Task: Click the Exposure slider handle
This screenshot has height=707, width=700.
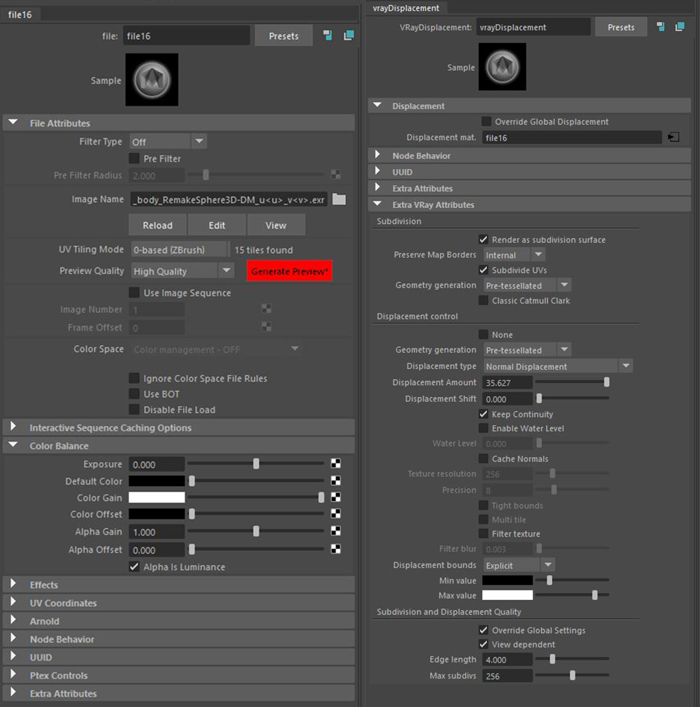Action: [x=256, y=464]
